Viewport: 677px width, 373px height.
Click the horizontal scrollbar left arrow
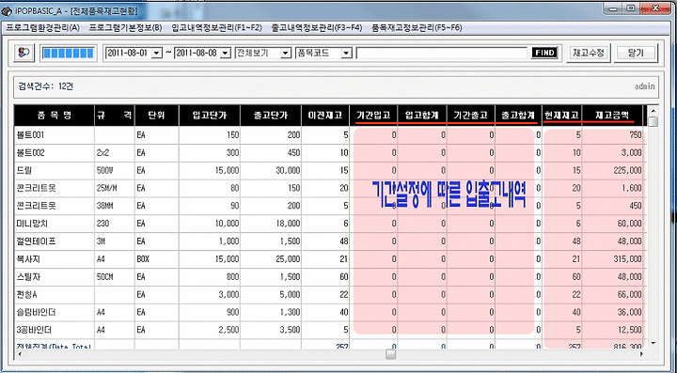click(20, 354)
